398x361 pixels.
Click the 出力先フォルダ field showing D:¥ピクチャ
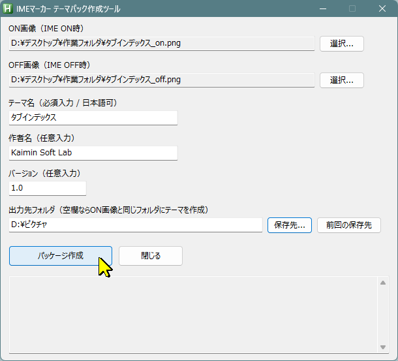tap(136, 225)
